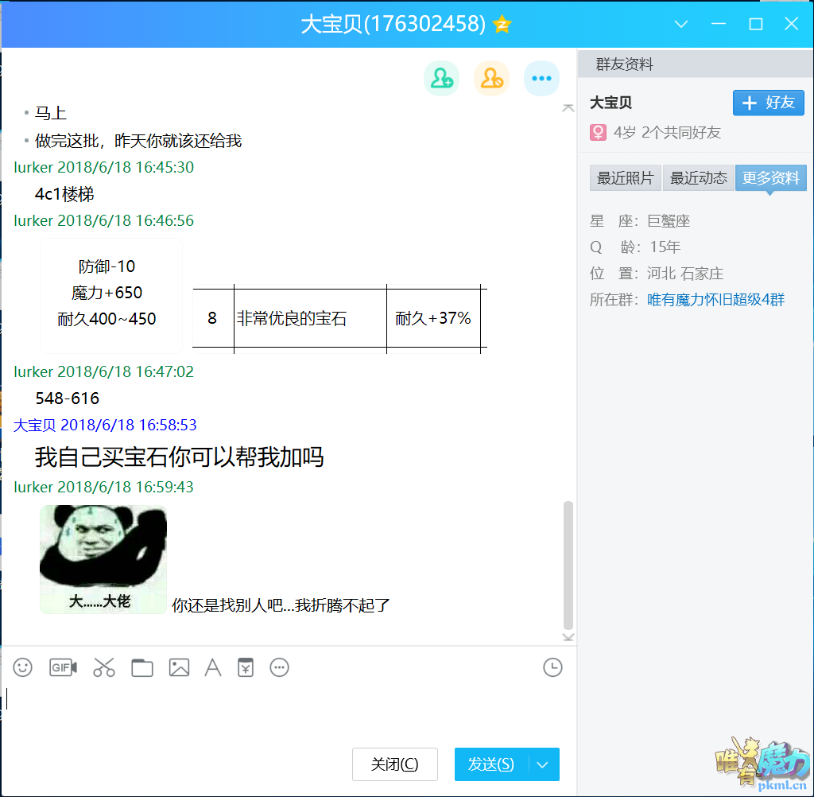Click the send picture icon
The height and width of the screenshot is (797, 814).
tap(179, 667)
